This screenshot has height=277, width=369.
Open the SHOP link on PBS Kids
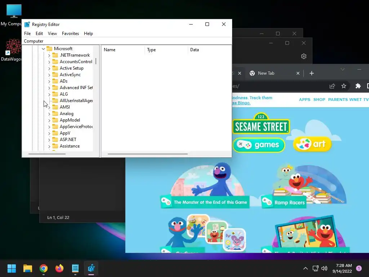tap(319, 100)
